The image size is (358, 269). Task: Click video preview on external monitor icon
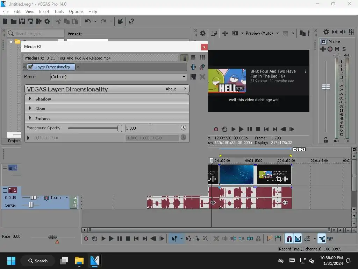[x=214, y=33]
